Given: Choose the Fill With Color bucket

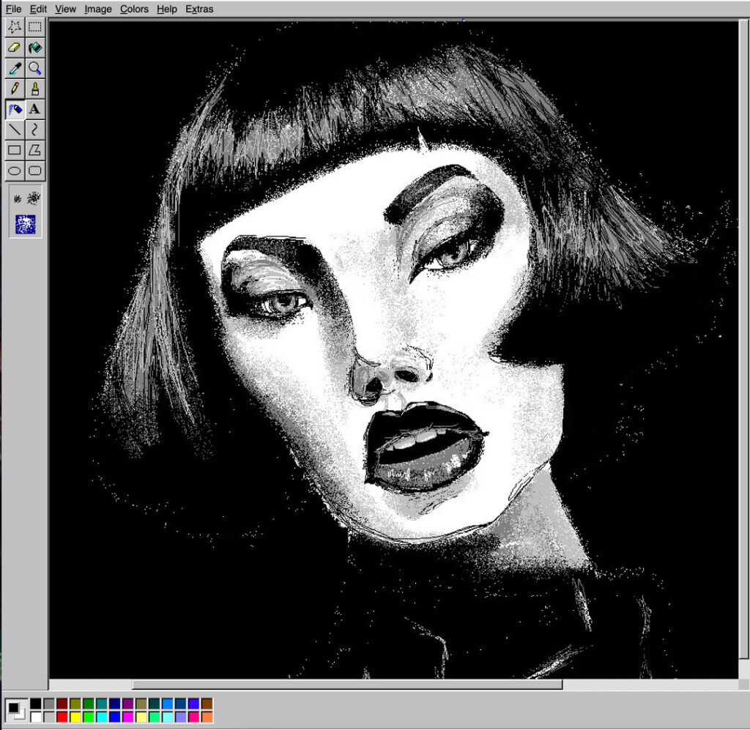Looking at the screenshot, I should [34, 48].
